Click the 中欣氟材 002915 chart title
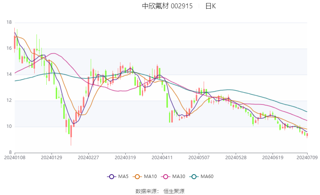 [168, 6]
